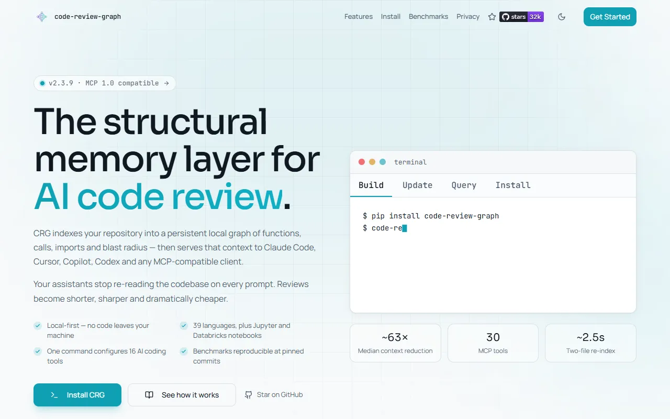This screenshot has height=419, width=670.
Task: Switch to the Update terminal tab
Action: click(417, 185)
